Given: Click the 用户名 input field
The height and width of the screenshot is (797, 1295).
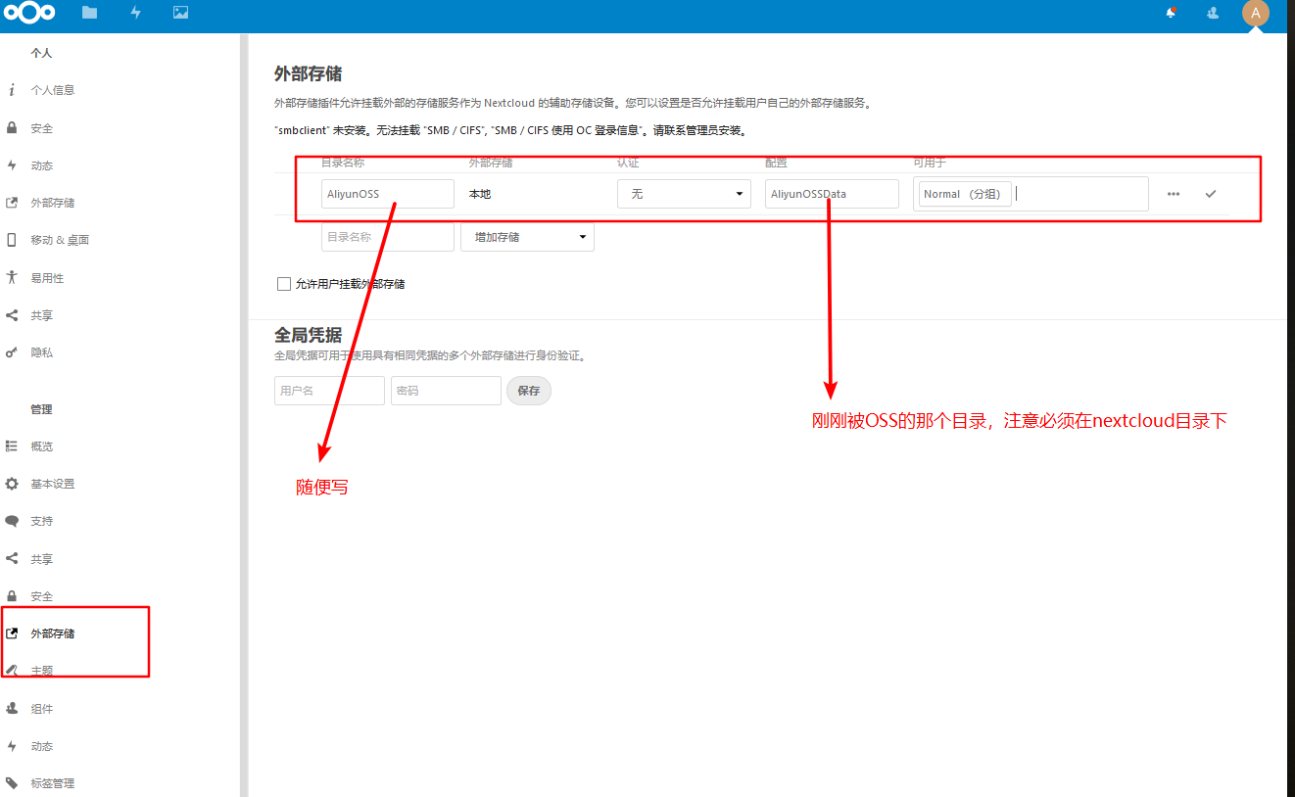Looking at the screenshot, I should pyautogui.click(x=329, y=391).
